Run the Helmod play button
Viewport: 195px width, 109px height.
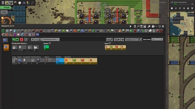130,26
